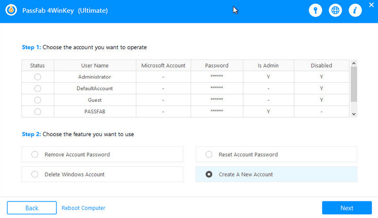Click the PassFab 4WinKey logo icon
Screen dimensions: 378x218
[x=11, y=10]
